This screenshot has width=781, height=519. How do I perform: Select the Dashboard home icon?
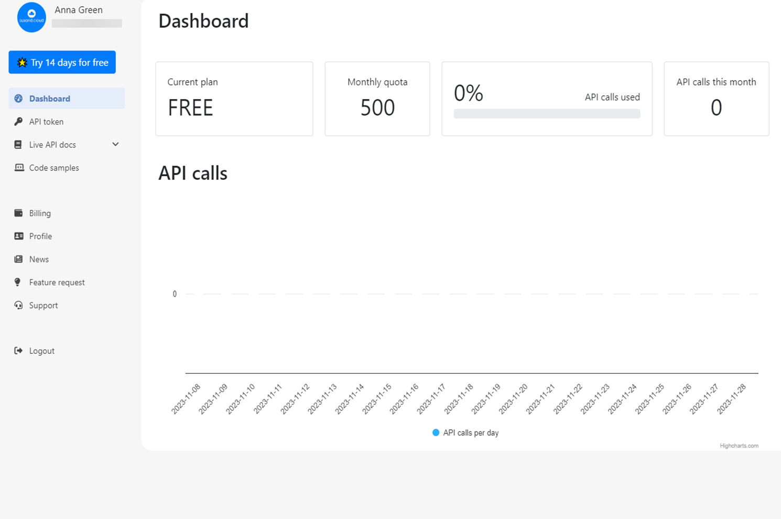[19, 98]
